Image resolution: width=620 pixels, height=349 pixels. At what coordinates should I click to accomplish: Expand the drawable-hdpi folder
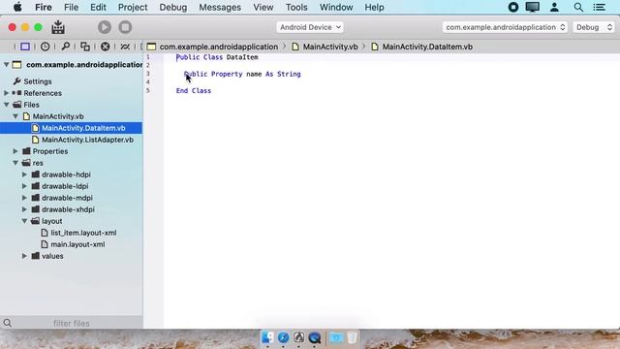point(24,174)
